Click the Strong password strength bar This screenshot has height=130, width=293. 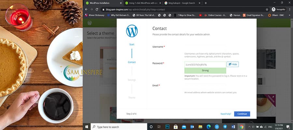205,70
